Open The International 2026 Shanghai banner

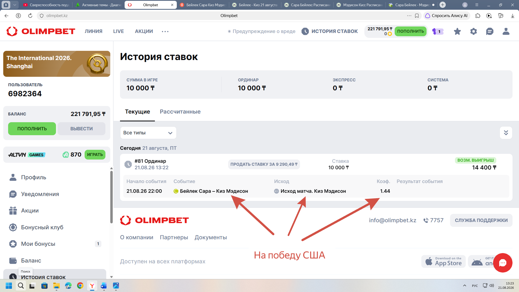click(x=57, y=64)
